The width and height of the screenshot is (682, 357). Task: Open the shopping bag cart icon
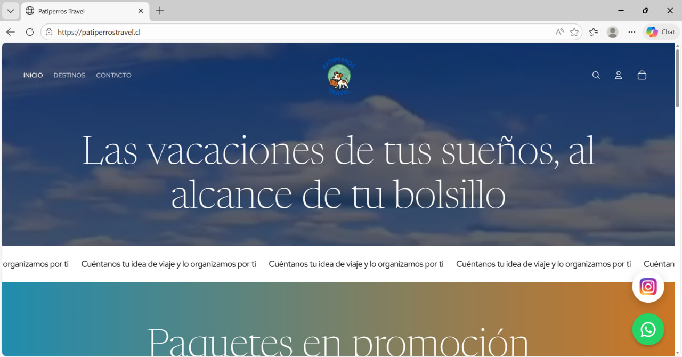(642, 76)
